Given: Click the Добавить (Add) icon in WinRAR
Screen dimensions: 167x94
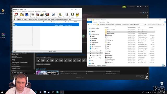Looking at the screenshot, I should [16, 15].
